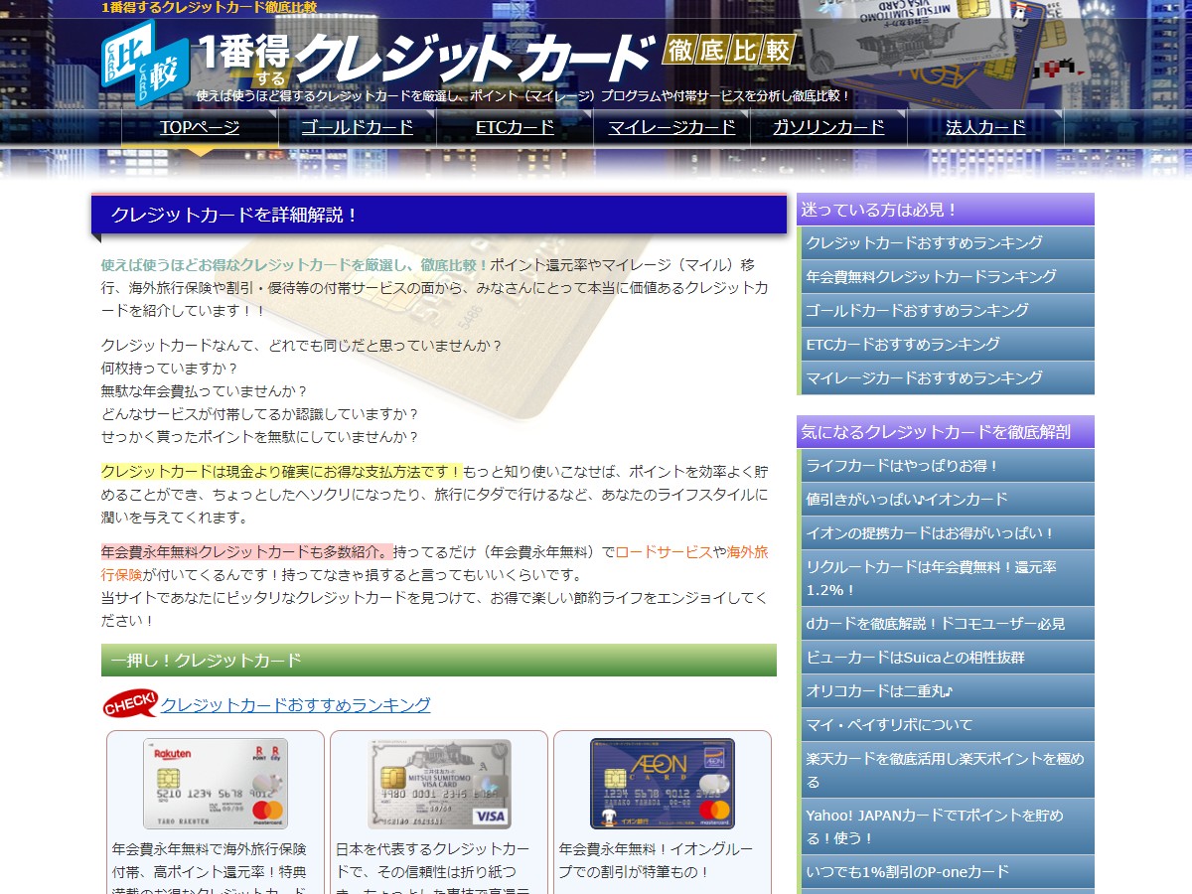Open sidebar クレジットカードおすすめランキング
Image resolution: width=1192 pixels, height=894 pixels.
(946, 243)
